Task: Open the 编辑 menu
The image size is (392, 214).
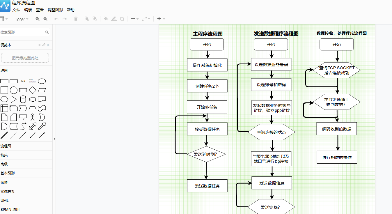Action: point(28,10)
